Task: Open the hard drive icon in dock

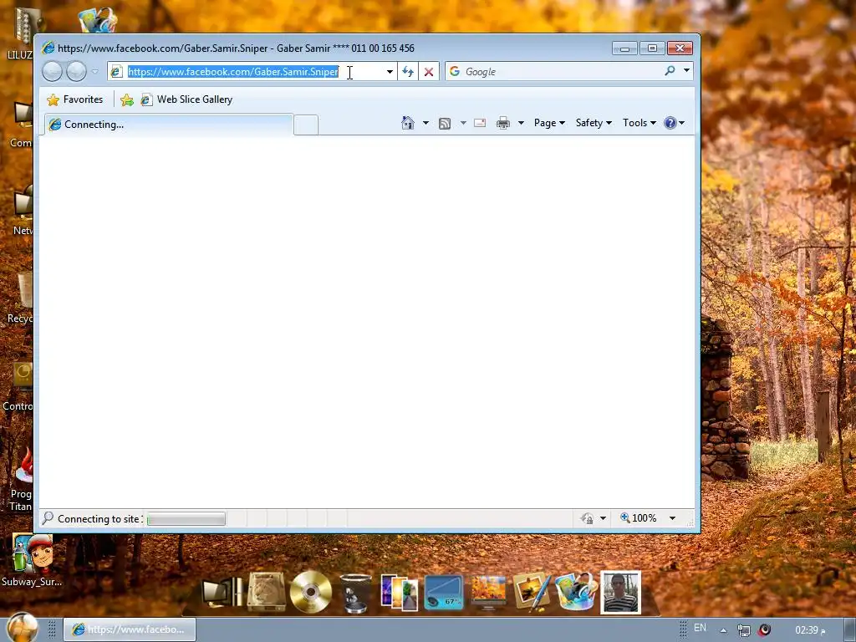Action: 267,591
